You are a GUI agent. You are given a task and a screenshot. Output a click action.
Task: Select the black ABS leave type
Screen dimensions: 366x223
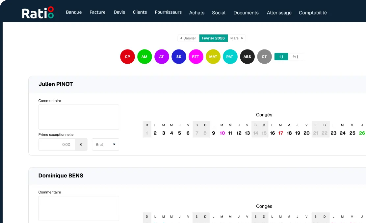(247, 56)
